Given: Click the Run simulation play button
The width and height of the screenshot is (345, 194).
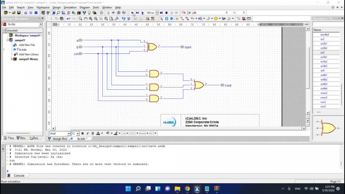Looking at the screenshot, I should click(x=133, y=13).
